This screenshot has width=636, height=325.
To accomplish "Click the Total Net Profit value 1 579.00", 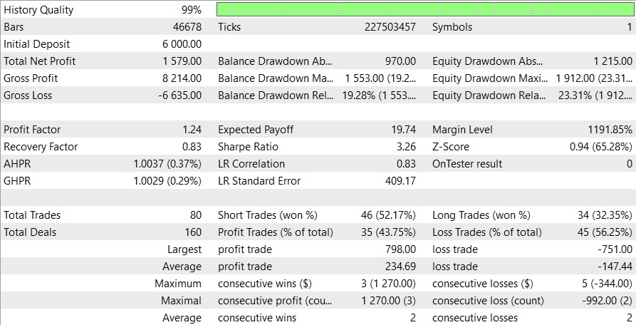I will (x=181, y=61).
